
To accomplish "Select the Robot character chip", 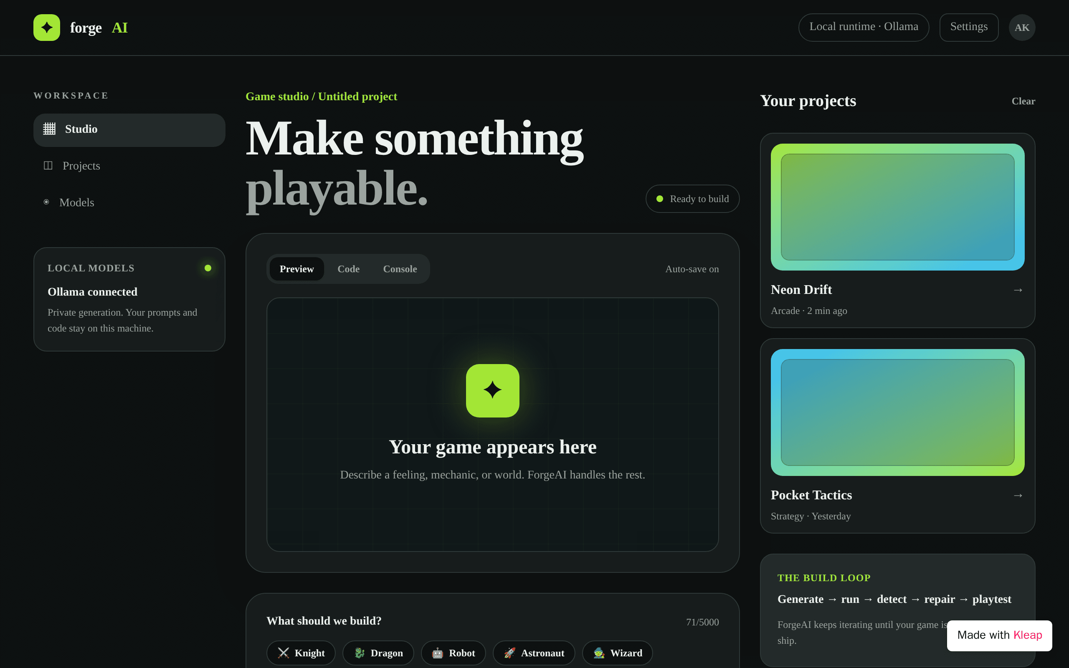I will coord(453,653).
